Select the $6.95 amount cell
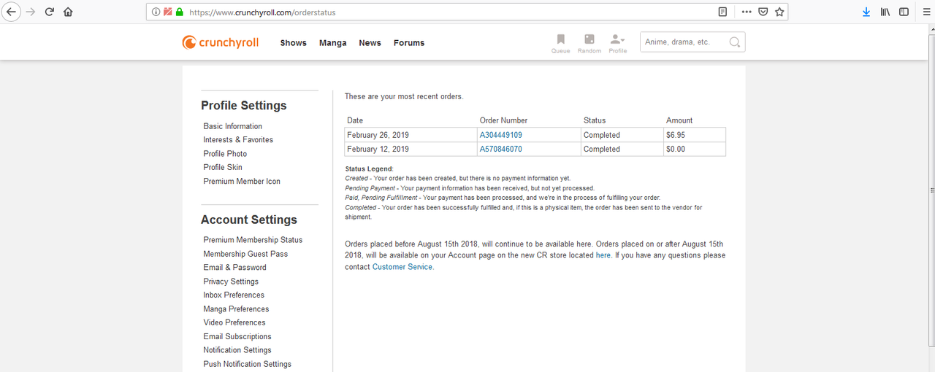The width and height of the screenshot is (935, 372). point(694,135)
